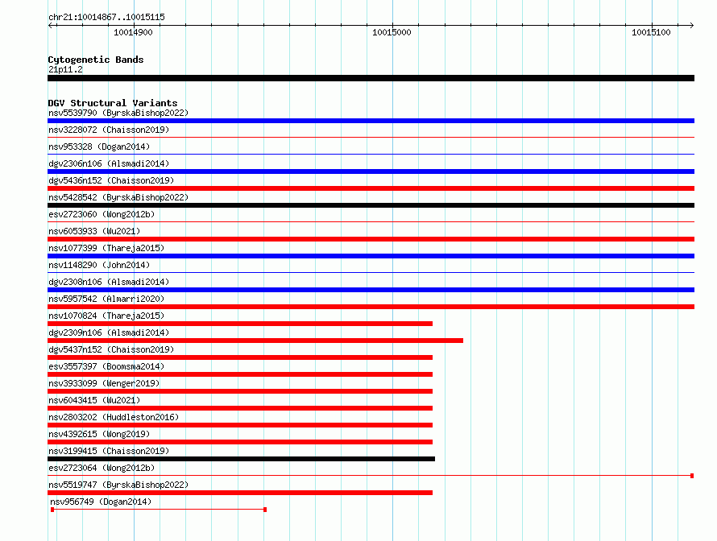Click the thin red line under esv2723060

[371, 221]
